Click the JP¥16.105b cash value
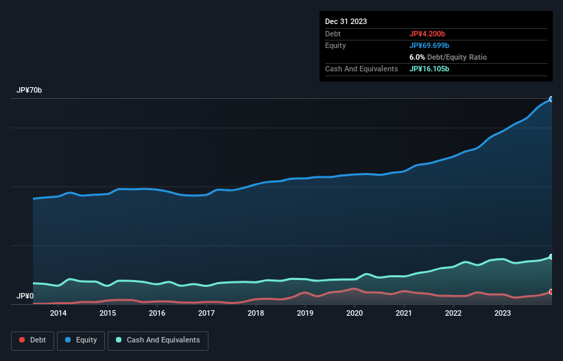Viewport: 563px width, 361px height. (429, 69)
